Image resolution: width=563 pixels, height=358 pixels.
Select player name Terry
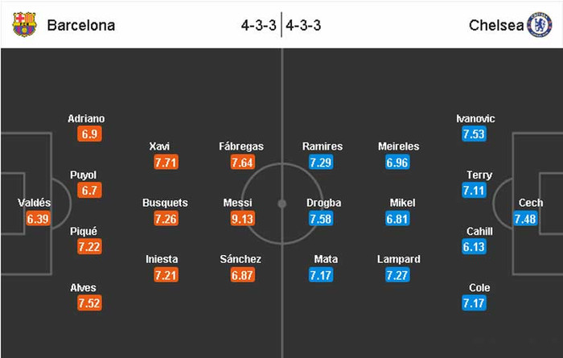(479, 175)
